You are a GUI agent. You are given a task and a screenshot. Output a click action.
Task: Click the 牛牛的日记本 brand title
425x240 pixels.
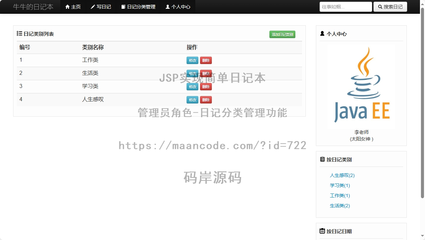tap(33, 7)
